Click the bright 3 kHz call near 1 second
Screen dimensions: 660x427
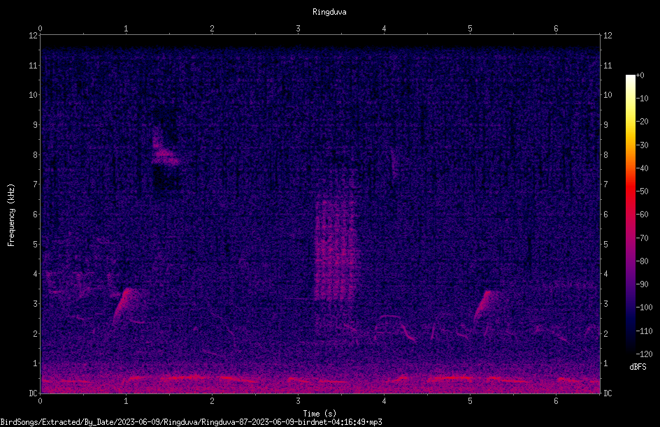click(125, 305)
